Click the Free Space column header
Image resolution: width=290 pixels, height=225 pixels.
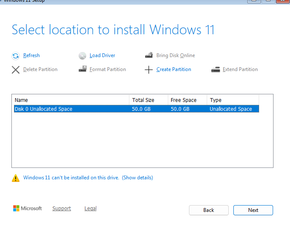(x=187, y=100)
